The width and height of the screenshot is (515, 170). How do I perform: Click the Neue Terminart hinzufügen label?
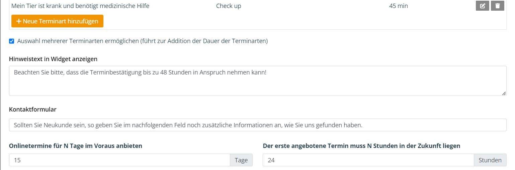61,21
